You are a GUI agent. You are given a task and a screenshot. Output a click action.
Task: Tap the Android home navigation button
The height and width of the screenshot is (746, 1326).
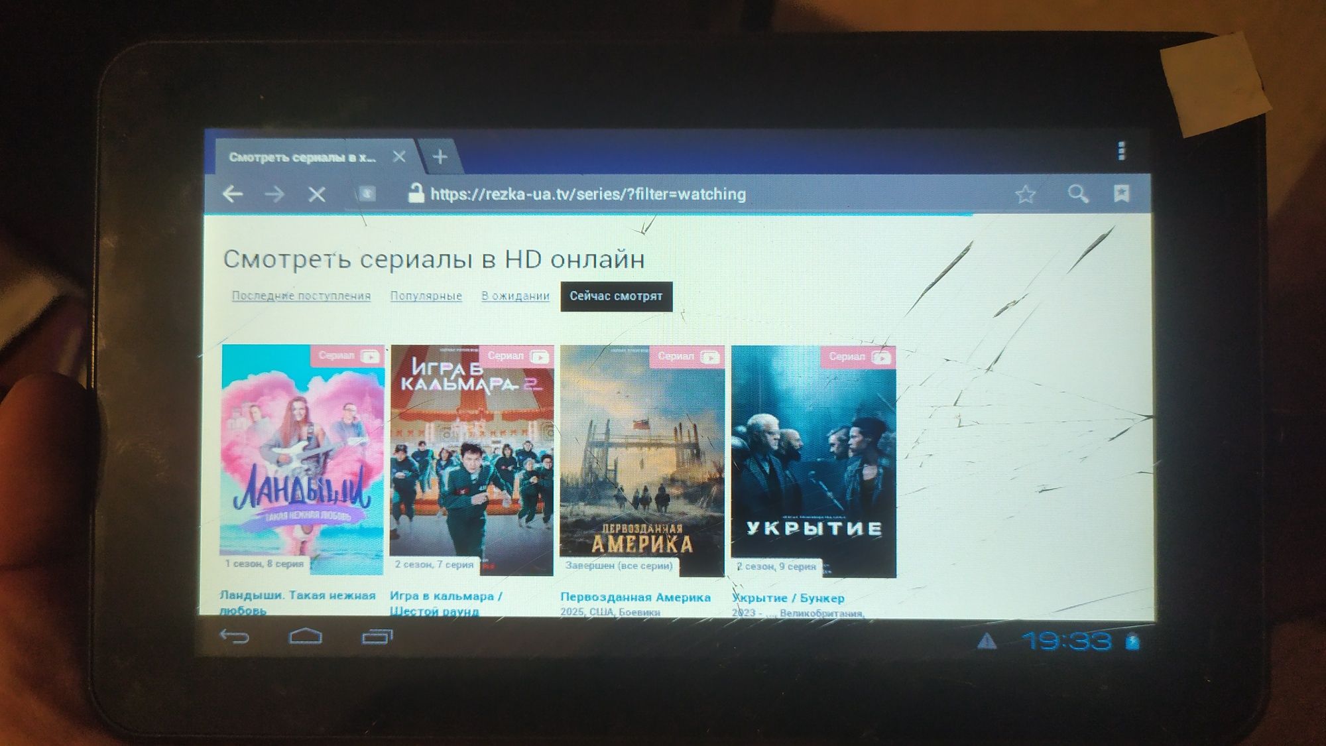[306, 637]
